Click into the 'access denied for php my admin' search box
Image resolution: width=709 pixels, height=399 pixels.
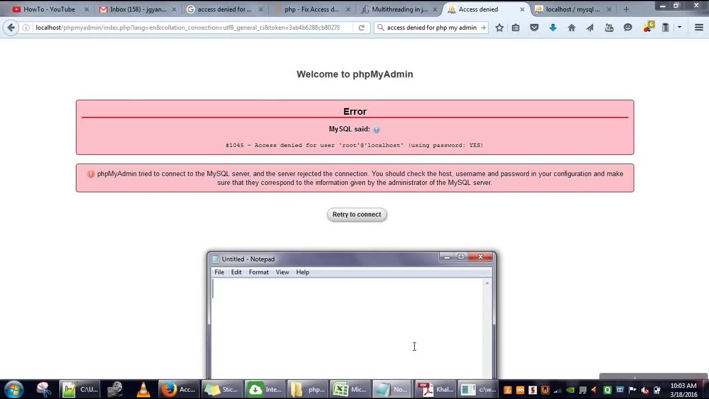tap(431, 28)
